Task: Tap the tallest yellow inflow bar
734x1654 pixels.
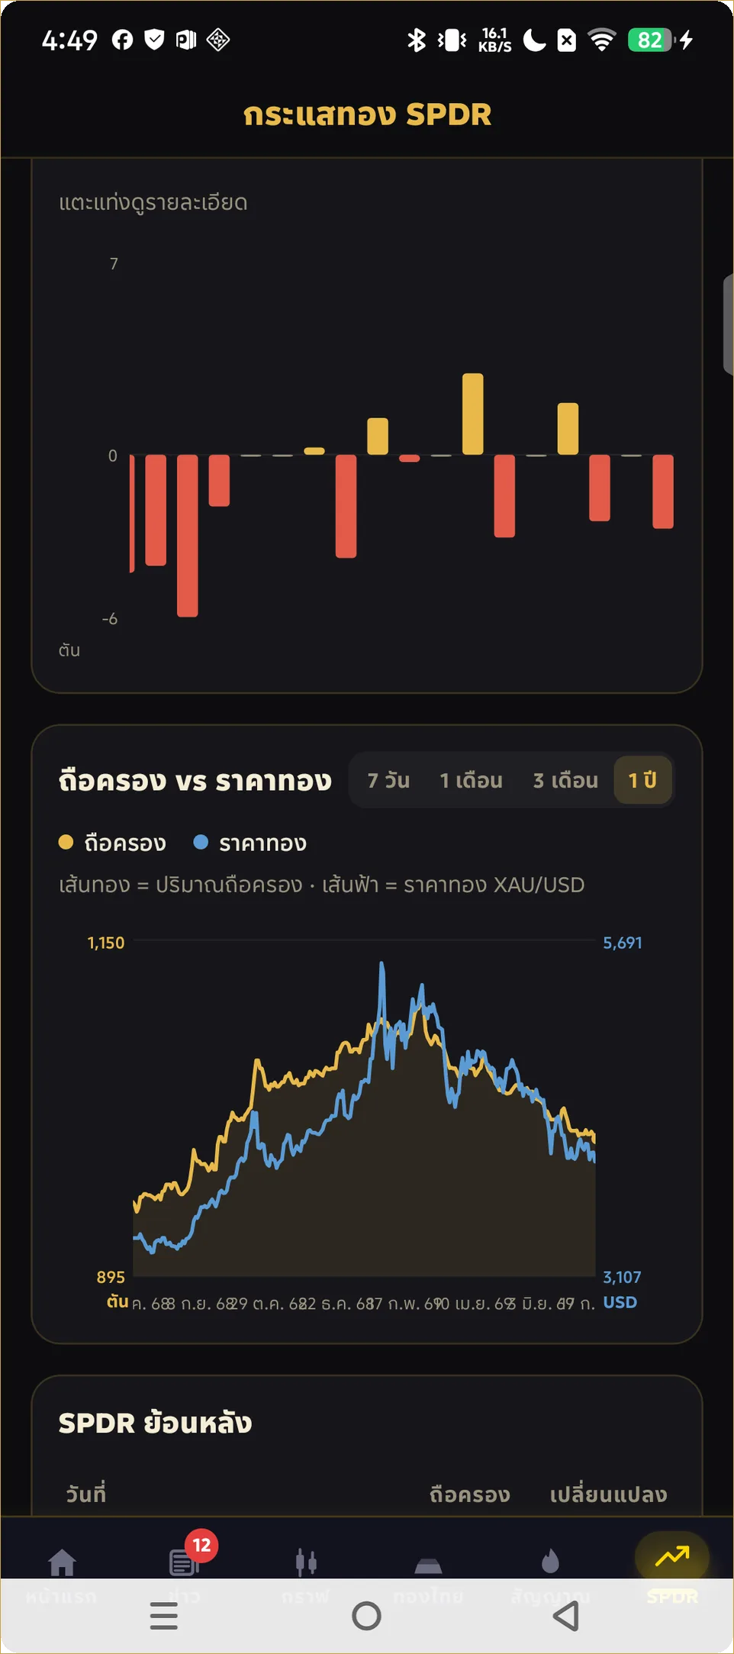Action: pos(473,414)
